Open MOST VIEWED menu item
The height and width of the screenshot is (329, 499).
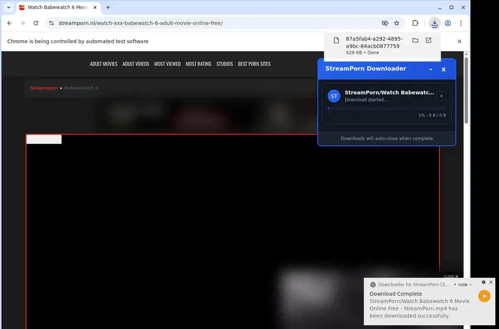[x=167, y=64]
